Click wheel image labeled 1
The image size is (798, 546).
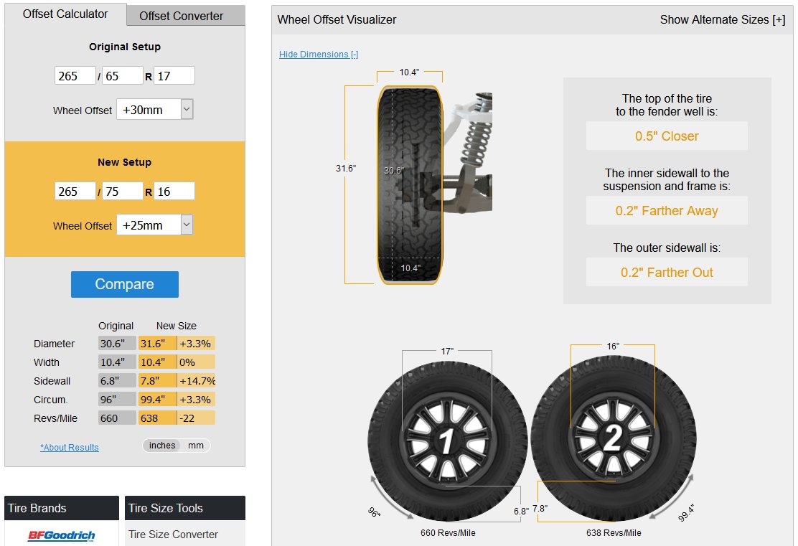447,441
